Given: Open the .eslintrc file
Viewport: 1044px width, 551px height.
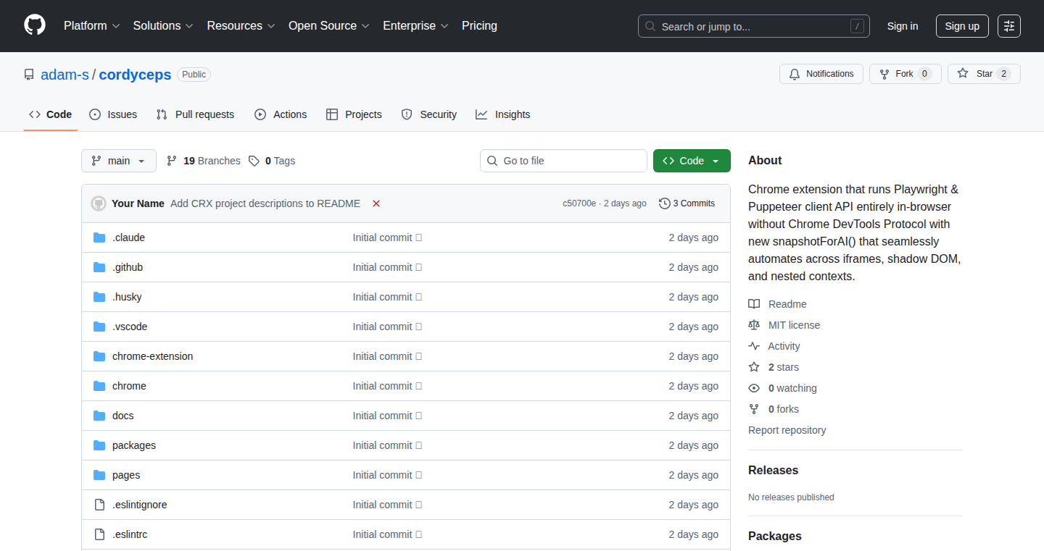Looking at the screenshot, I should click(130, 534).
